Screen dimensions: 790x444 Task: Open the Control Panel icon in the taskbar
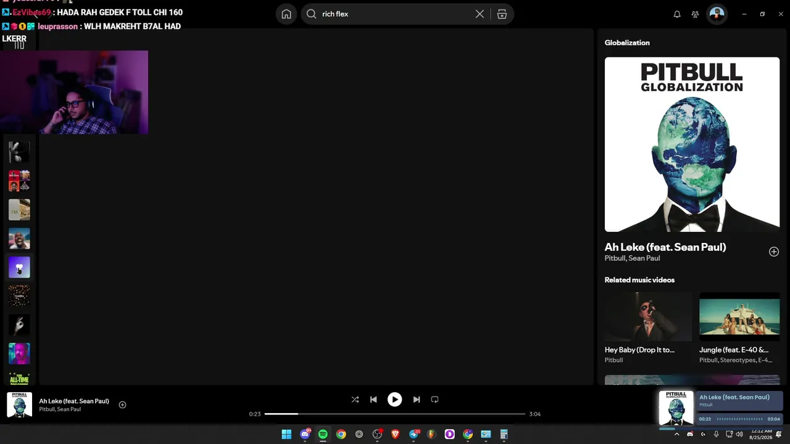(x=486, y=434)
